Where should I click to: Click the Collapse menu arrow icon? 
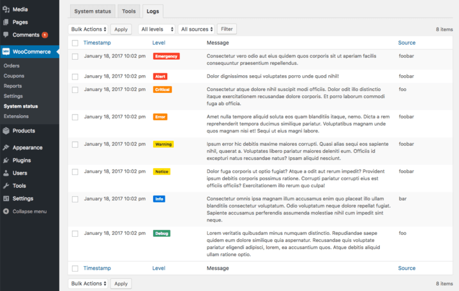click(6, 211)
